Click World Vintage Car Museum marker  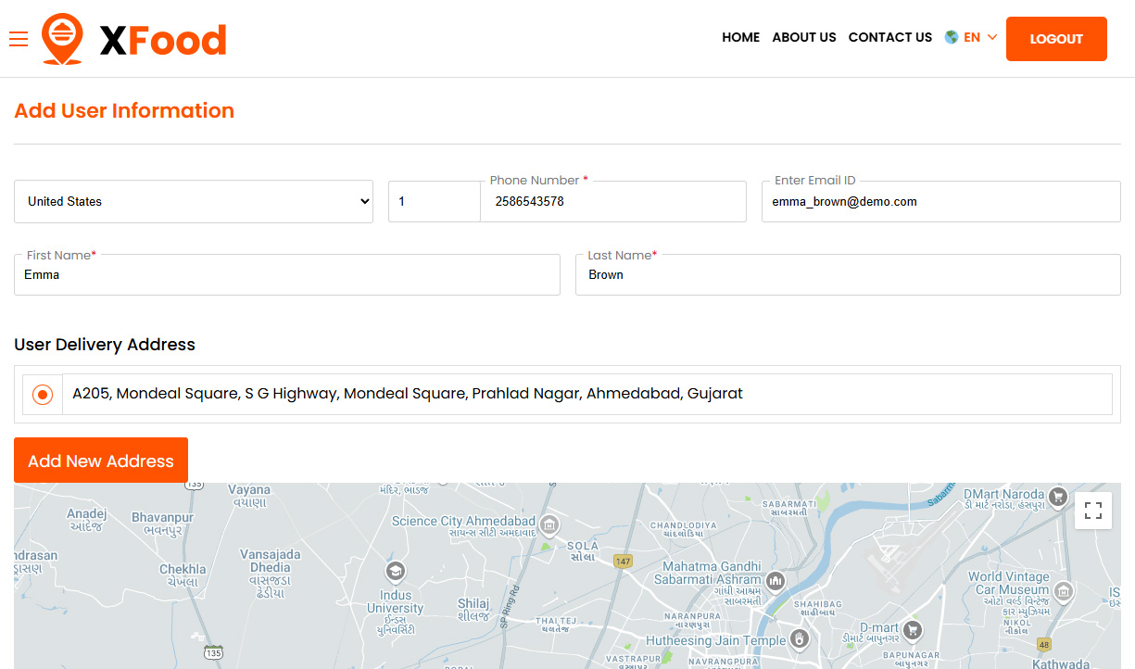click(1064, 590)
